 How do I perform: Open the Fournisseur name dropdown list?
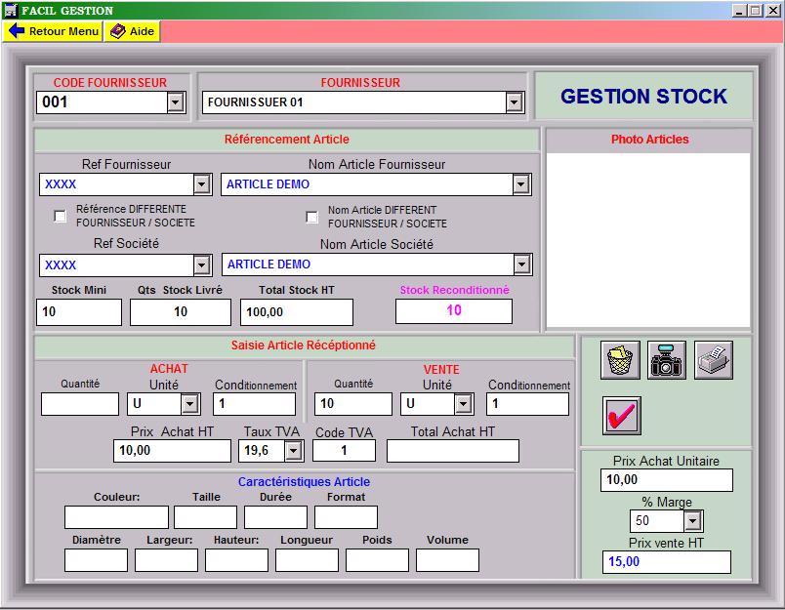point(514,102)
